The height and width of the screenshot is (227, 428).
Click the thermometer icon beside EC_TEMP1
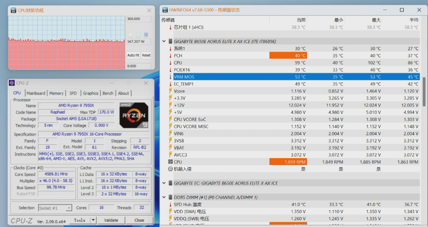pos(170,84)
